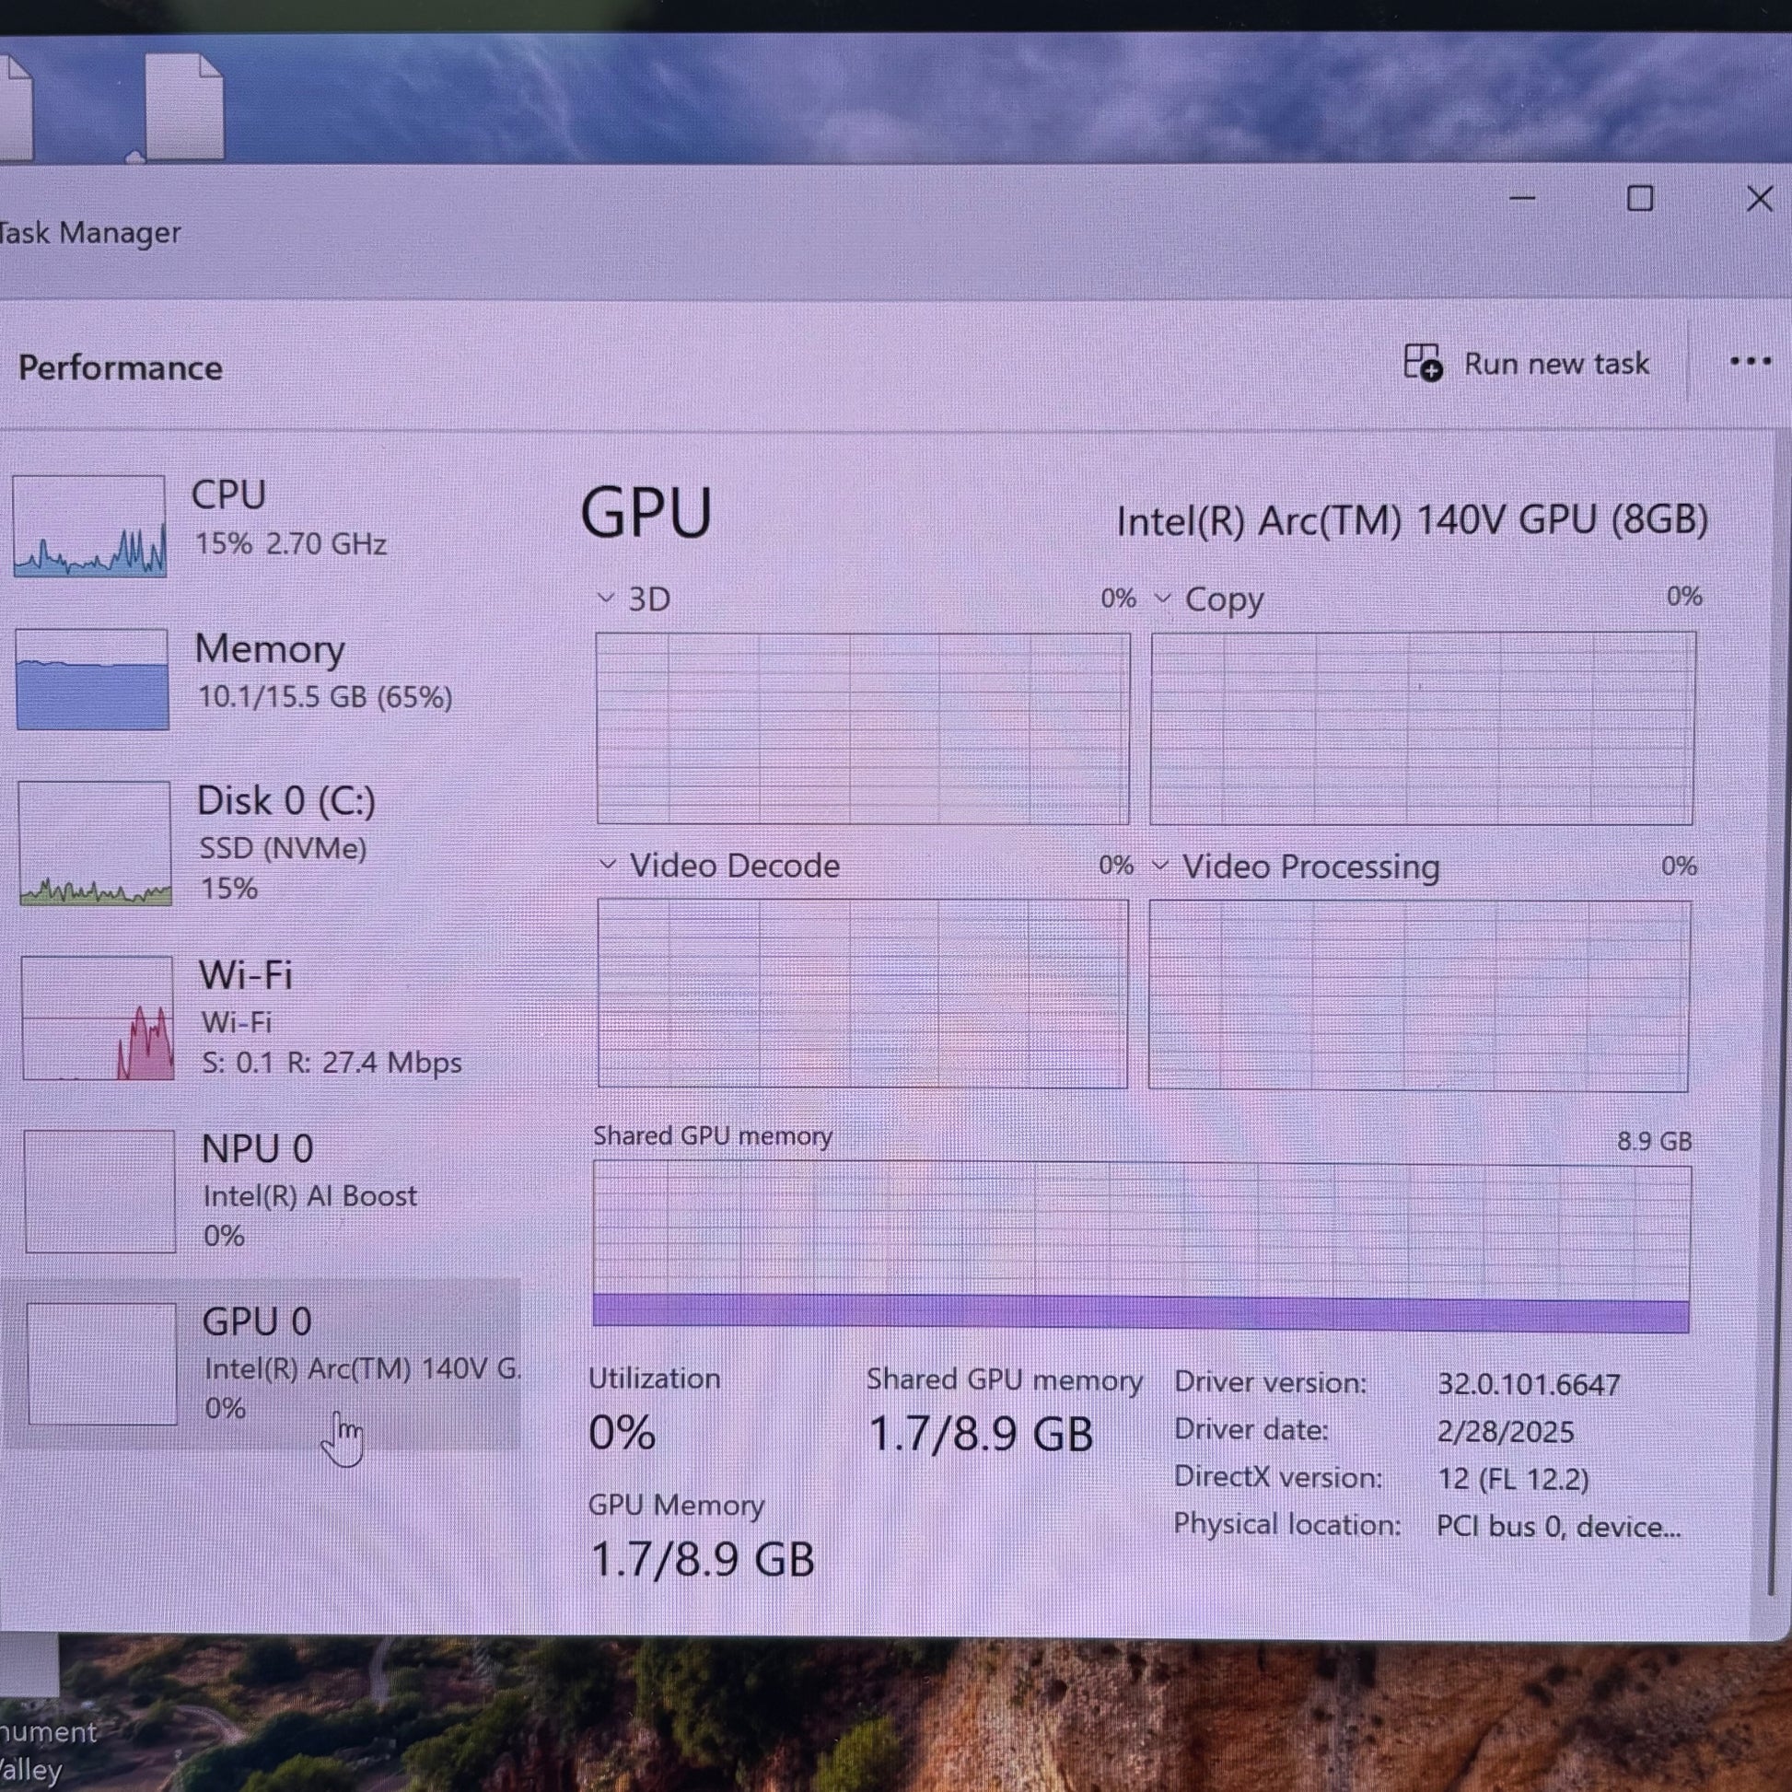Maximize the Task Manager window
The width and height of the screenshot is (1792, 1792).
pyautogui.click(x=1640, y=199)
